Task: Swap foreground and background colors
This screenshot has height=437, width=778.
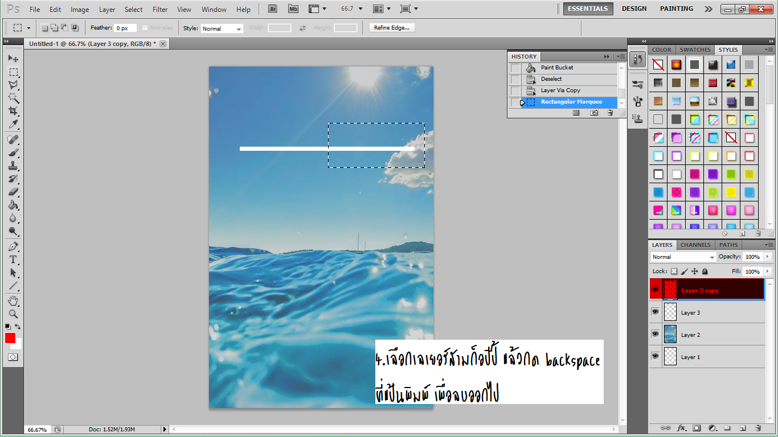Action: pos(18,327)
